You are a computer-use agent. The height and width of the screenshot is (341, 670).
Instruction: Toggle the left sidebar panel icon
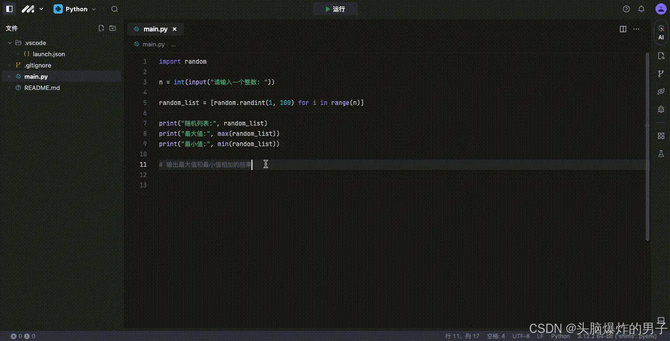[9, 9]
